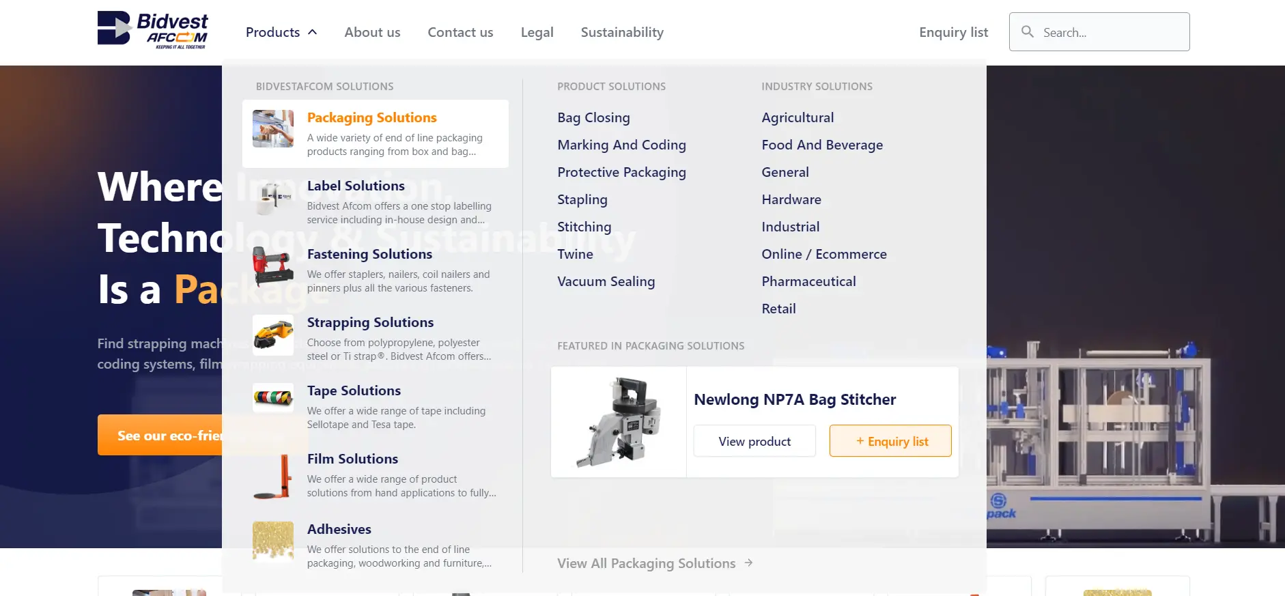Open Strapping Solutions category
Screen dimensions: 1285x596
point(370,322)
